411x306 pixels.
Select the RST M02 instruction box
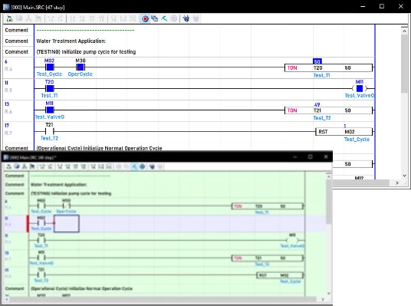click(x=344, y=132)
